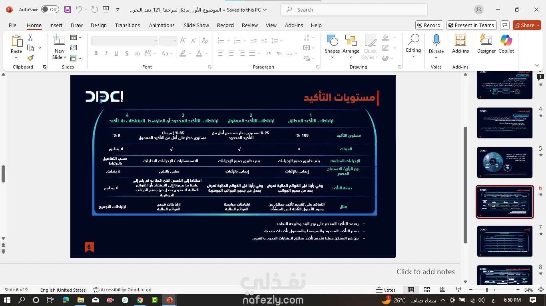Image resolution: width=546 pixels, height=306 pixels.
Task: Copy selection using the Copy icon
Action: [30, 48]
